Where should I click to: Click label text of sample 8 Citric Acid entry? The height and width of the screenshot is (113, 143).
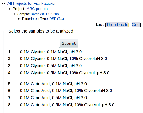coord(67,105)
